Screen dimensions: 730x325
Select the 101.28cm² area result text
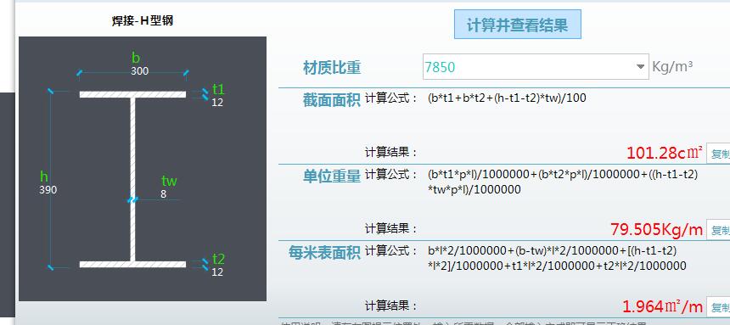click(x=665, y=153)
